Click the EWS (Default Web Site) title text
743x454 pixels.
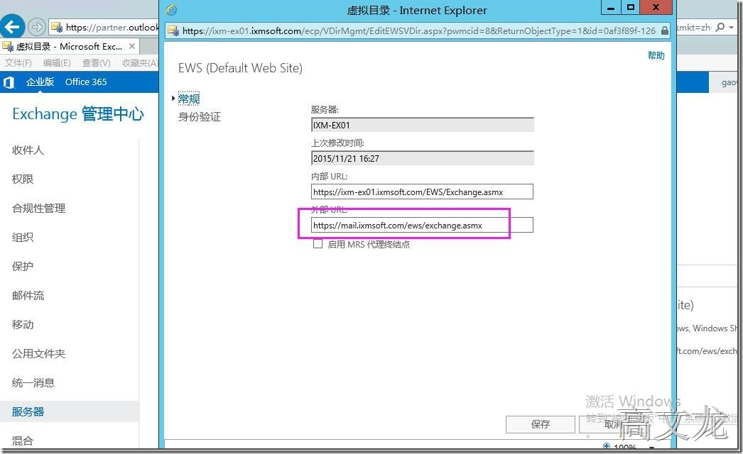[x=240, y=68]
